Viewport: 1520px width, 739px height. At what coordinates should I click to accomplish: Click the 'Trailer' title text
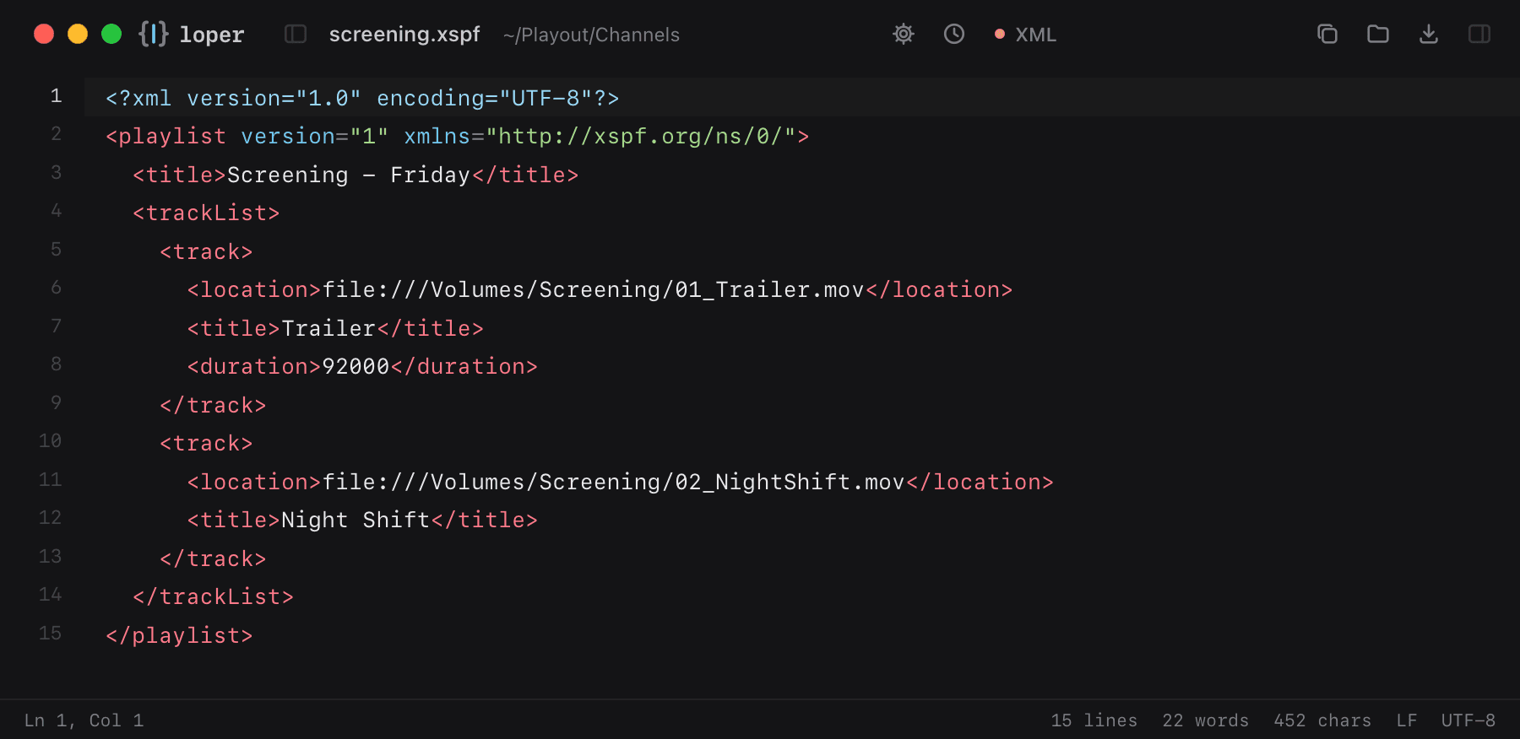pyautogui.click(x=328, y=328)
